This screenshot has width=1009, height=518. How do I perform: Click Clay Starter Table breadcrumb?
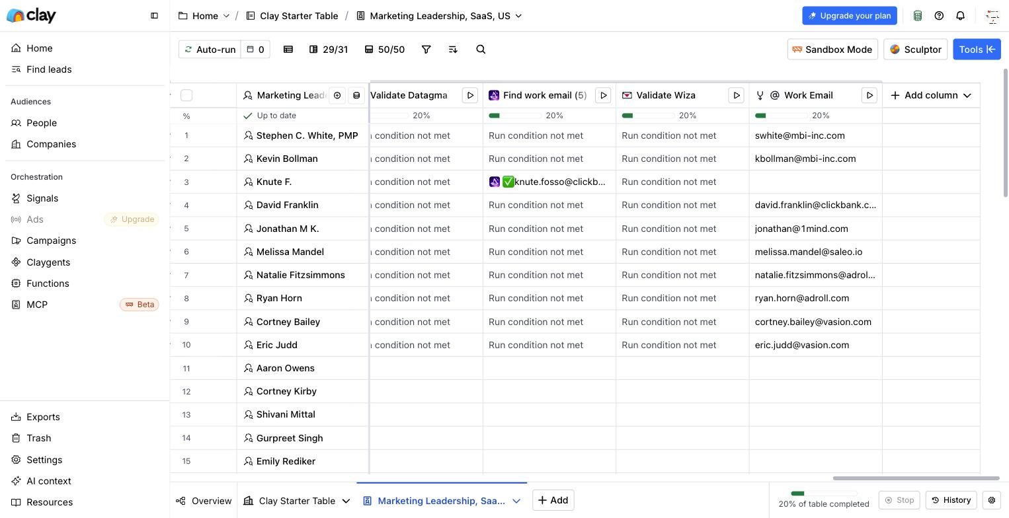pyautogui.click(x=292, y=16)
